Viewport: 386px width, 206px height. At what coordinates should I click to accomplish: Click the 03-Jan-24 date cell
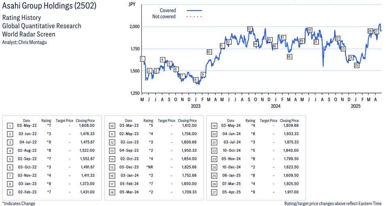(x=129, y=176)
